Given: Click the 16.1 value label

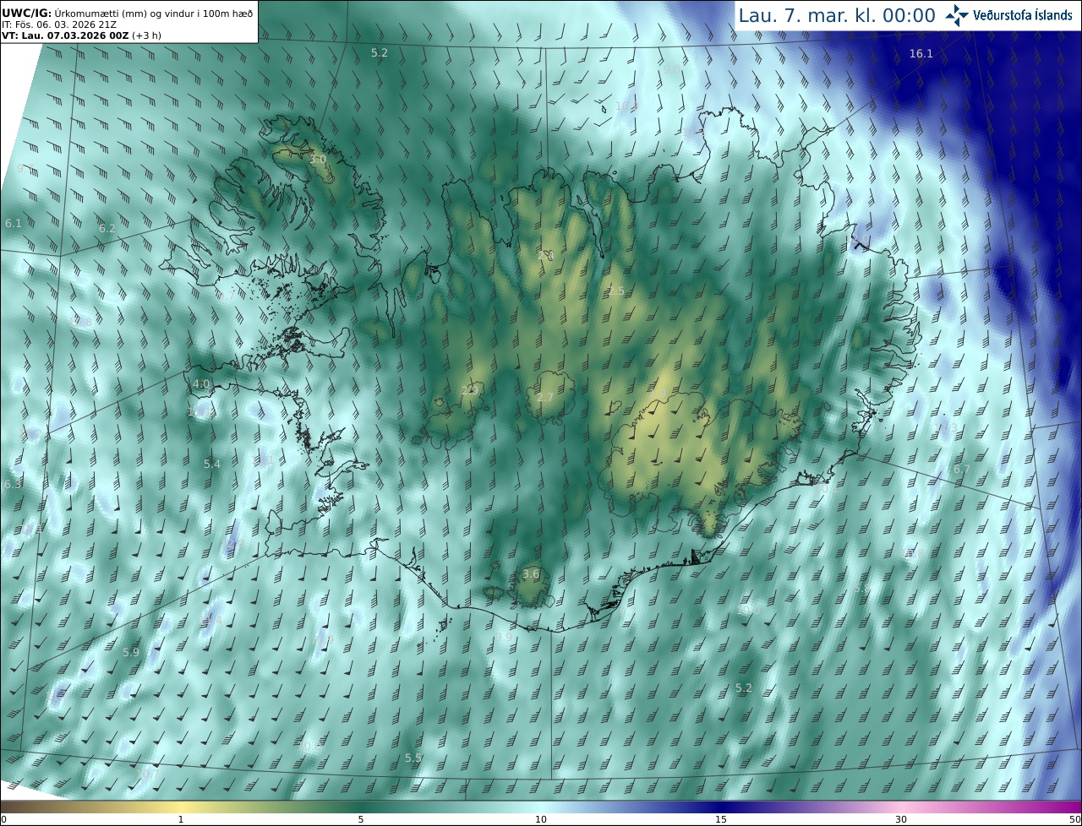Looking at the screenshot, I should [921, 53].
